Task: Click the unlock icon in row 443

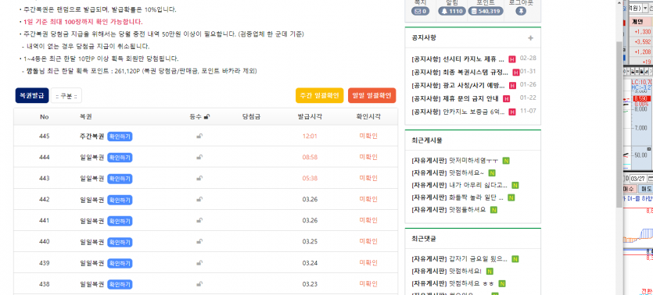Action: [x=199, y=178]
